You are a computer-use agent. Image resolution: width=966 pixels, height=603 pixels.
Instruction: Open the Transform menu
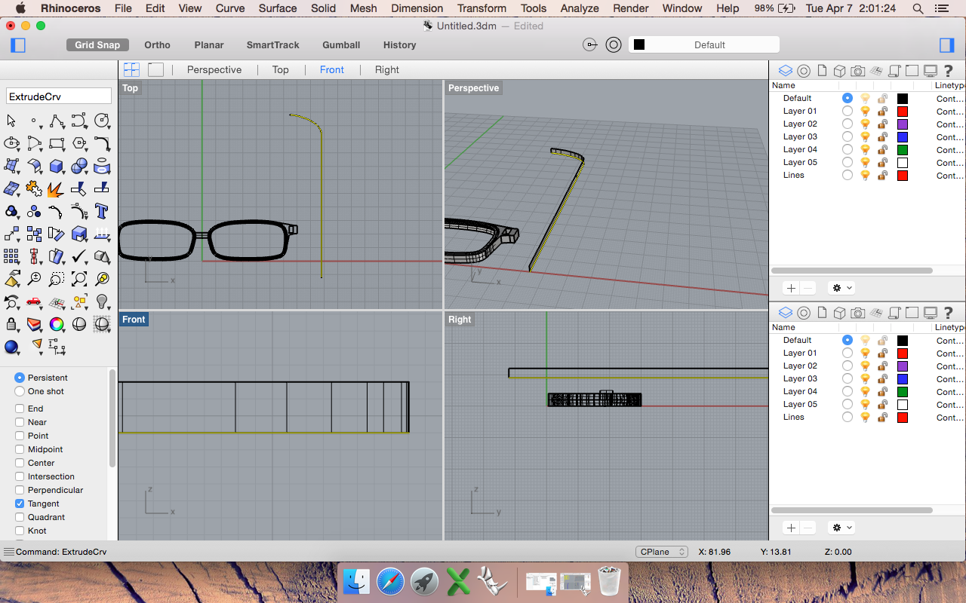click(481, 8)
